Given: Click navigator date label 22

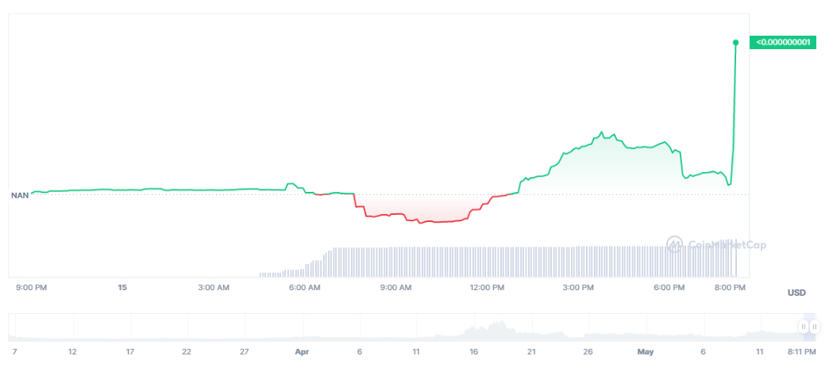Looking at the screenshot, I should coord(187,352).
